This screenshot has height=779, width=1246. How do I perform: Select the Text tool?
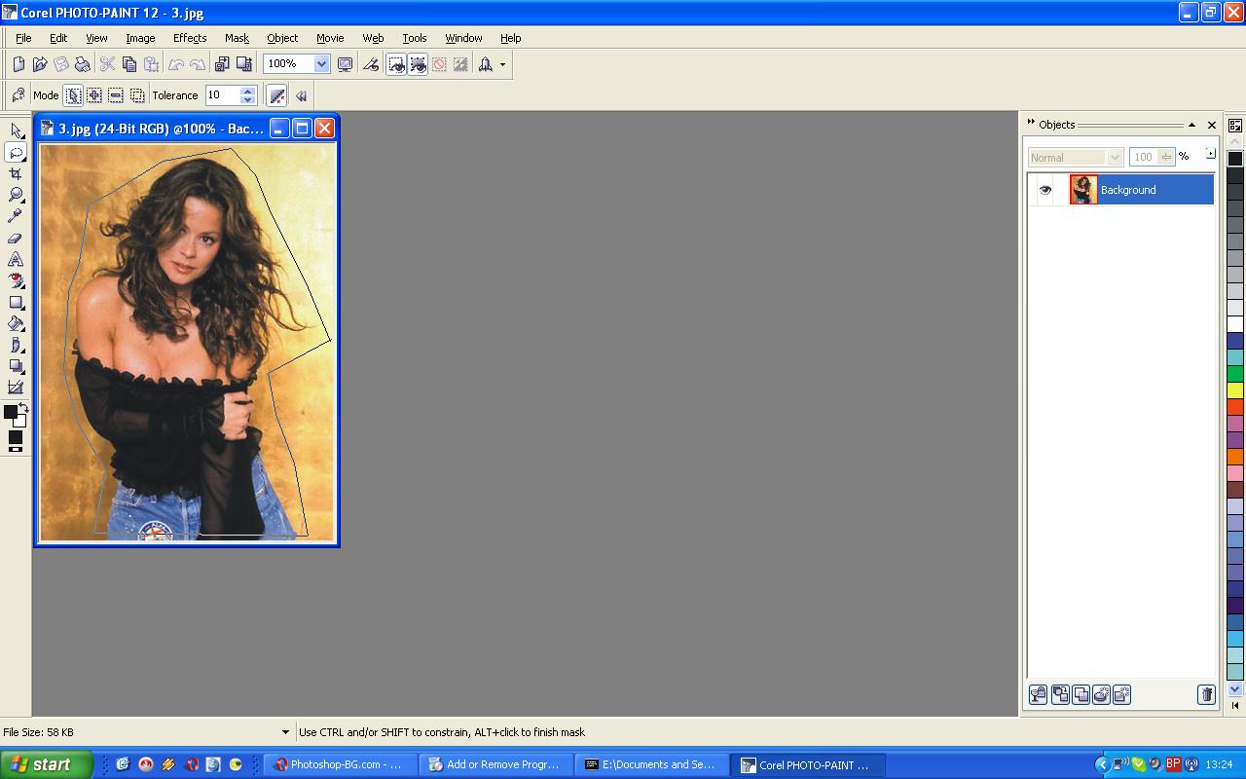coord(16,259)
